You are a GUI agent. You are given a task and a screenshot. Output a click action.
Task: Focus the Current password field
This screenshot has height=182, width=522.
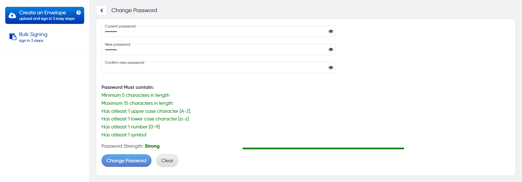click(215, 32)
